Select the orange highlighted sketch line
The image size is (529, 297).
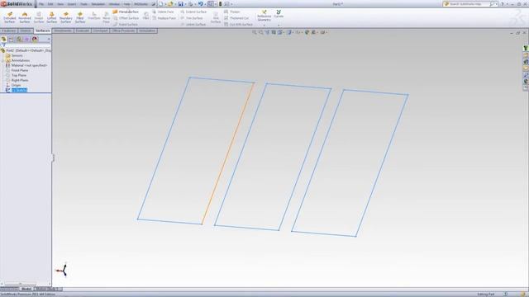228,153
